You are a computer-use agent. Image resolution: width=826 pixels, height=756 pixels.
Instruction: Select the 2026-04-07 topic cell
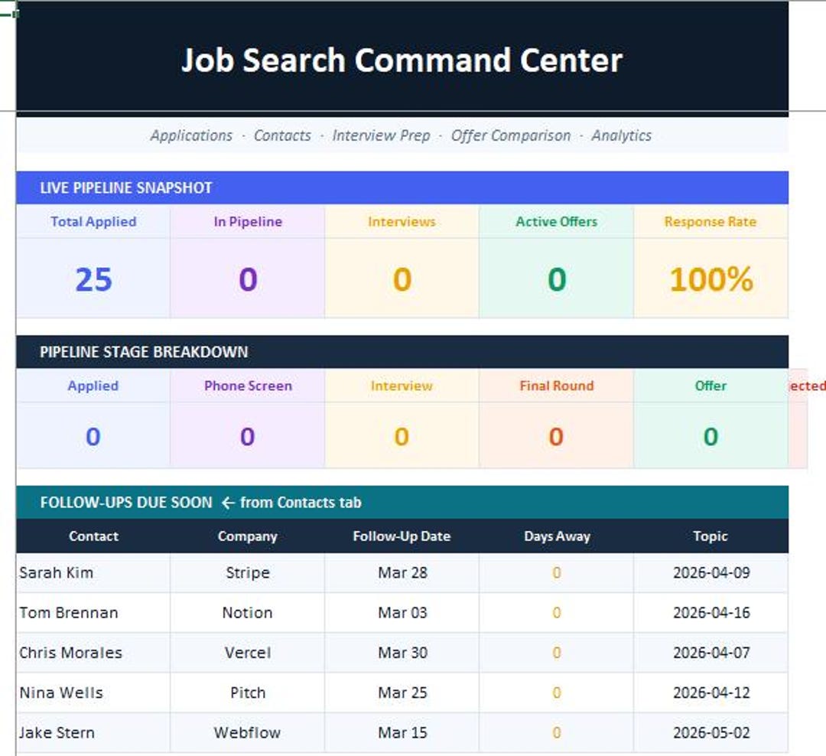[711, 653]
